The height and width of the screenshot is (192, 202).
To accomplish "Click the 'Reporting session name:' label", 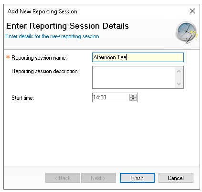I will point(39,58).
